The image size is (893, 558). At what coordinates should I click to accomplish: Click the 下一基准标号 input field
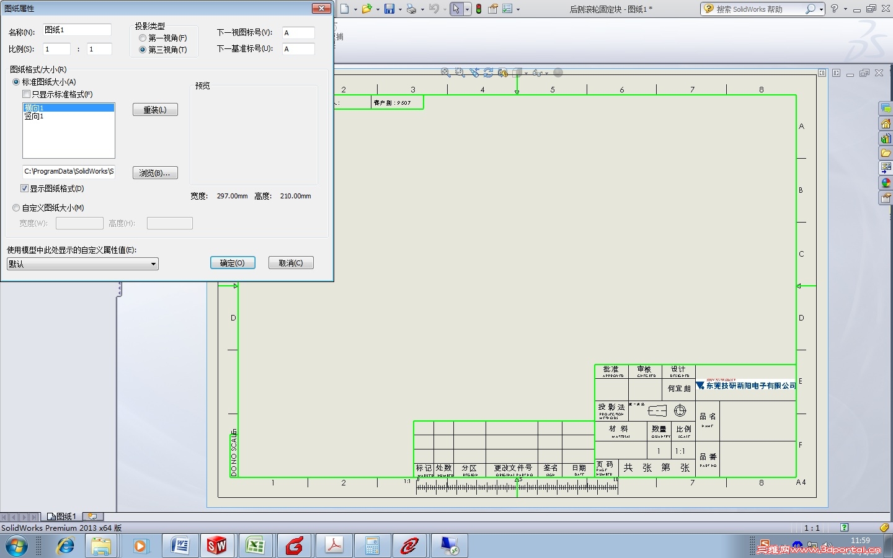298,49
